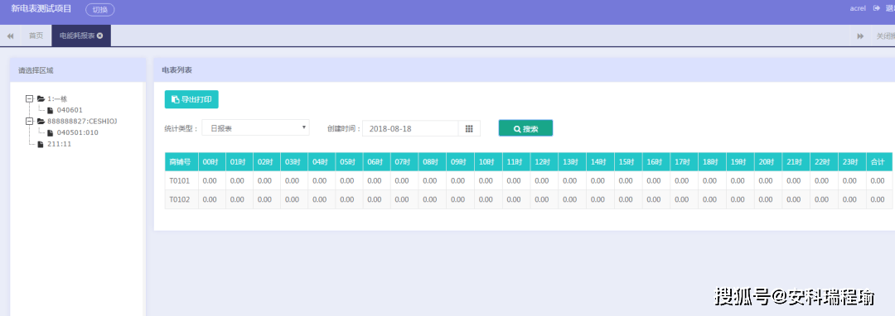The width and height of the screenshot is (895, 316).
Task: Click the folder icon of 888888827:CESHIOJ
Action: tap(41, 122)
